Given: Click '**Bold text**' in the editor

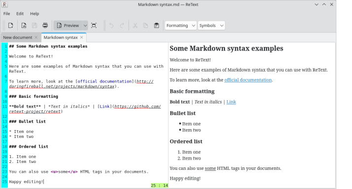Looking at the screenshot, I should [x=25, y=107].
